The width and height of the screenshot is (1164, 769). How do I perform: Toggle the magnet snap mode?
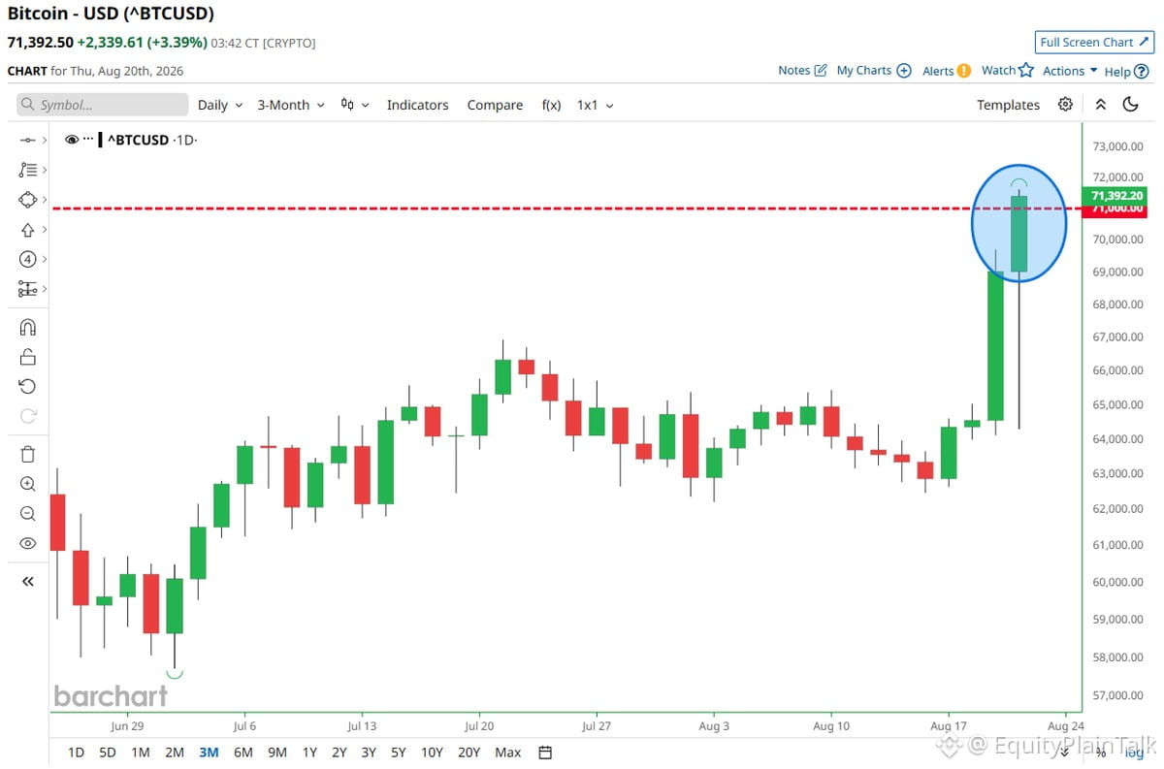coord(27,327)
